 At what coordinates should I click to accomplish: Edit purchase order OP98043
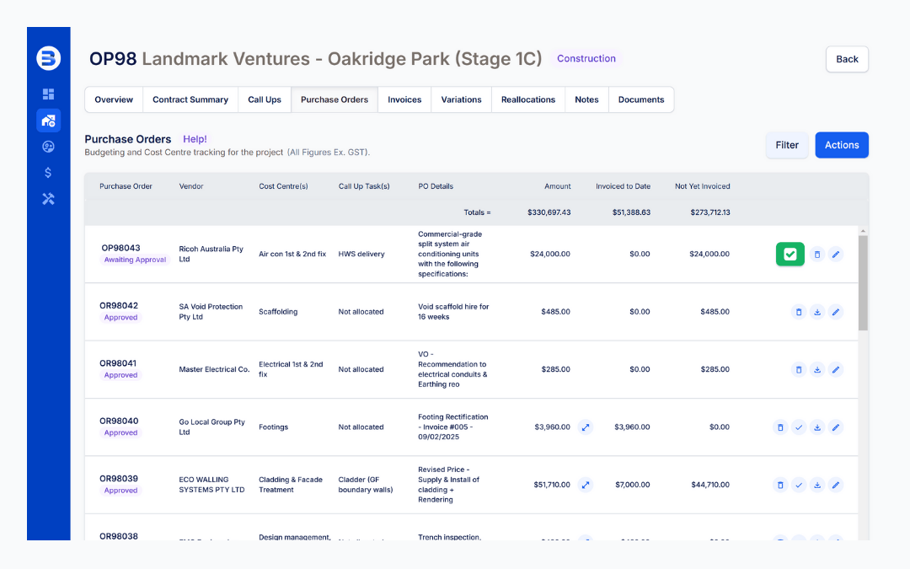coord(836,255)
